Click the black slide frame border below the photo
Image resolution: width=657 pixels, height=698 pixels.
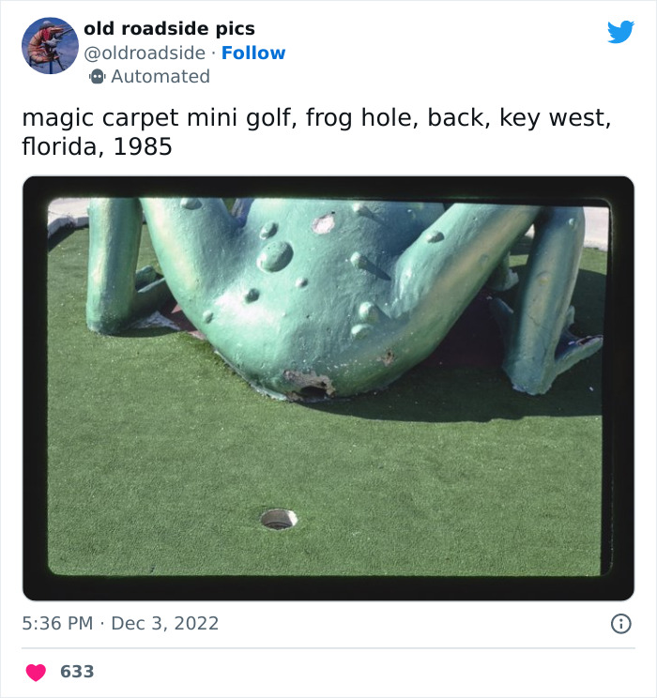coord(328,588)
